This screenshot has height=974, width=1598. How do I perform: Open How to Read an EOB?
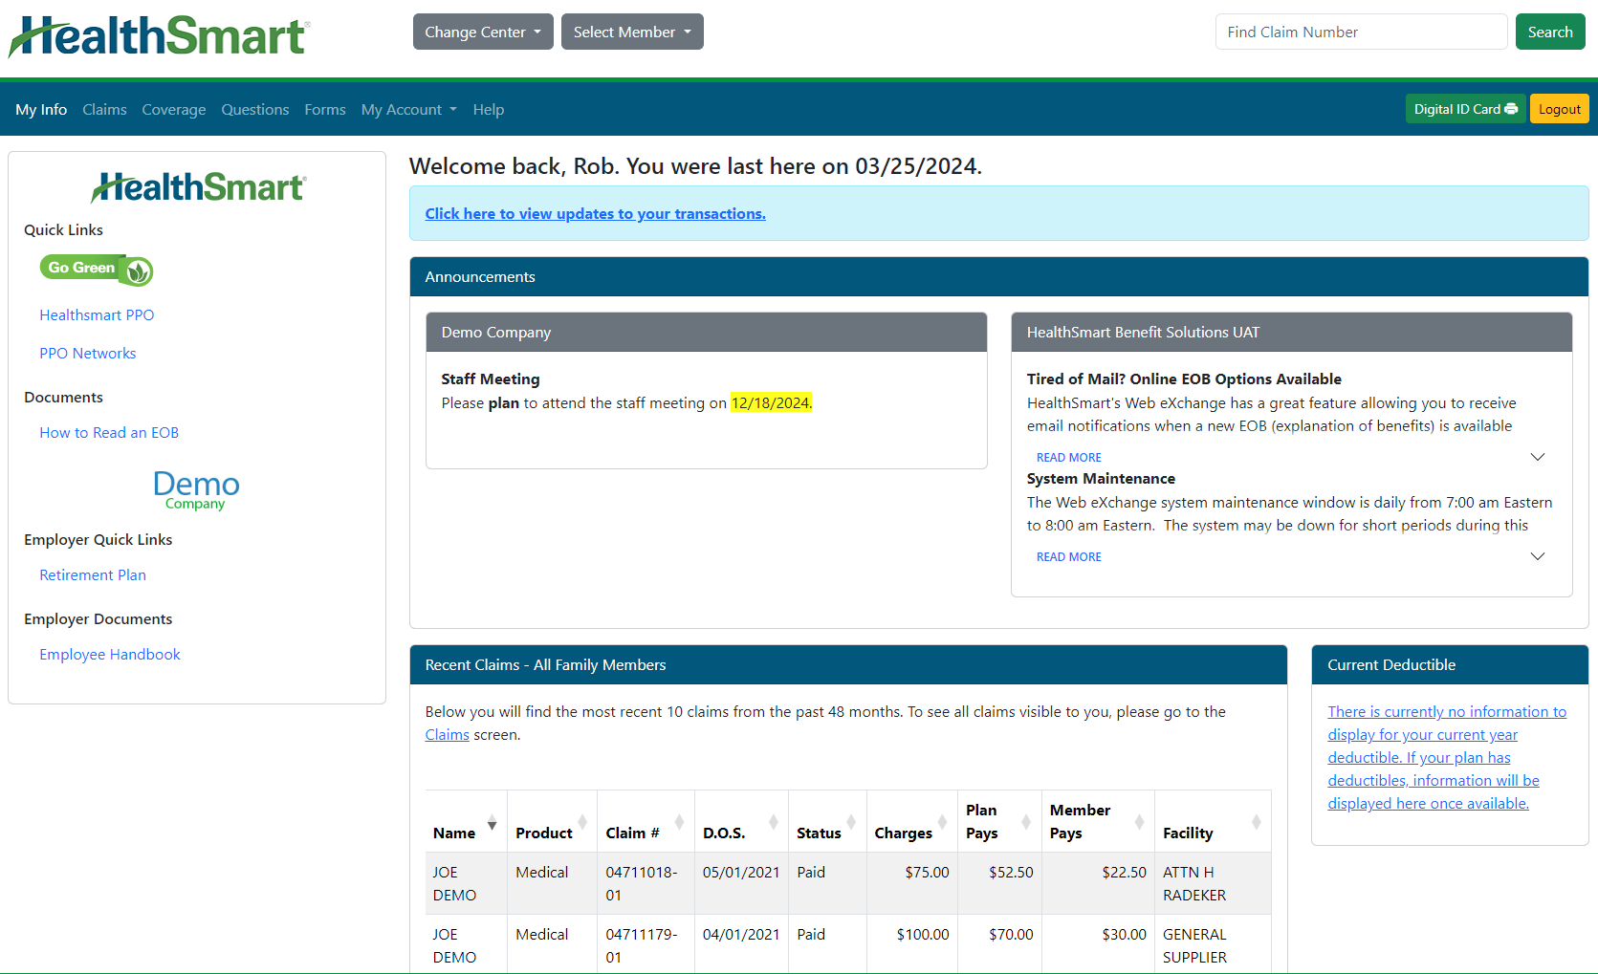tap(109, 432)
